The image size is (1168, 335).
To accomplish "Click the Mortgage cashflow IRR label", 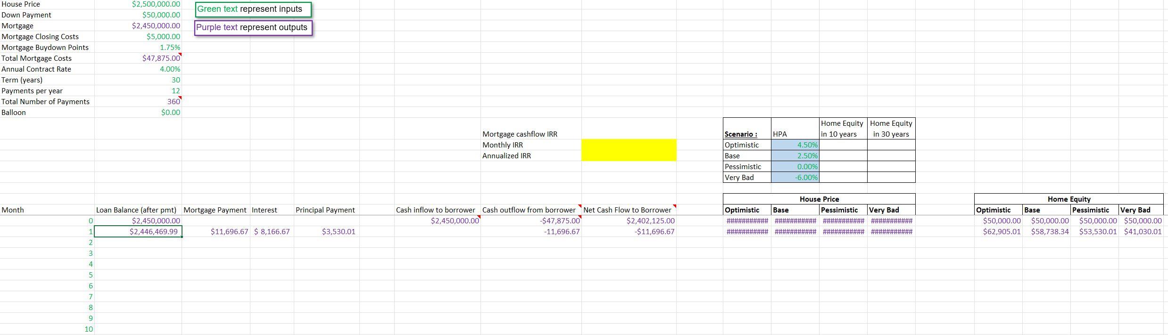I will (x=520, y=134).
